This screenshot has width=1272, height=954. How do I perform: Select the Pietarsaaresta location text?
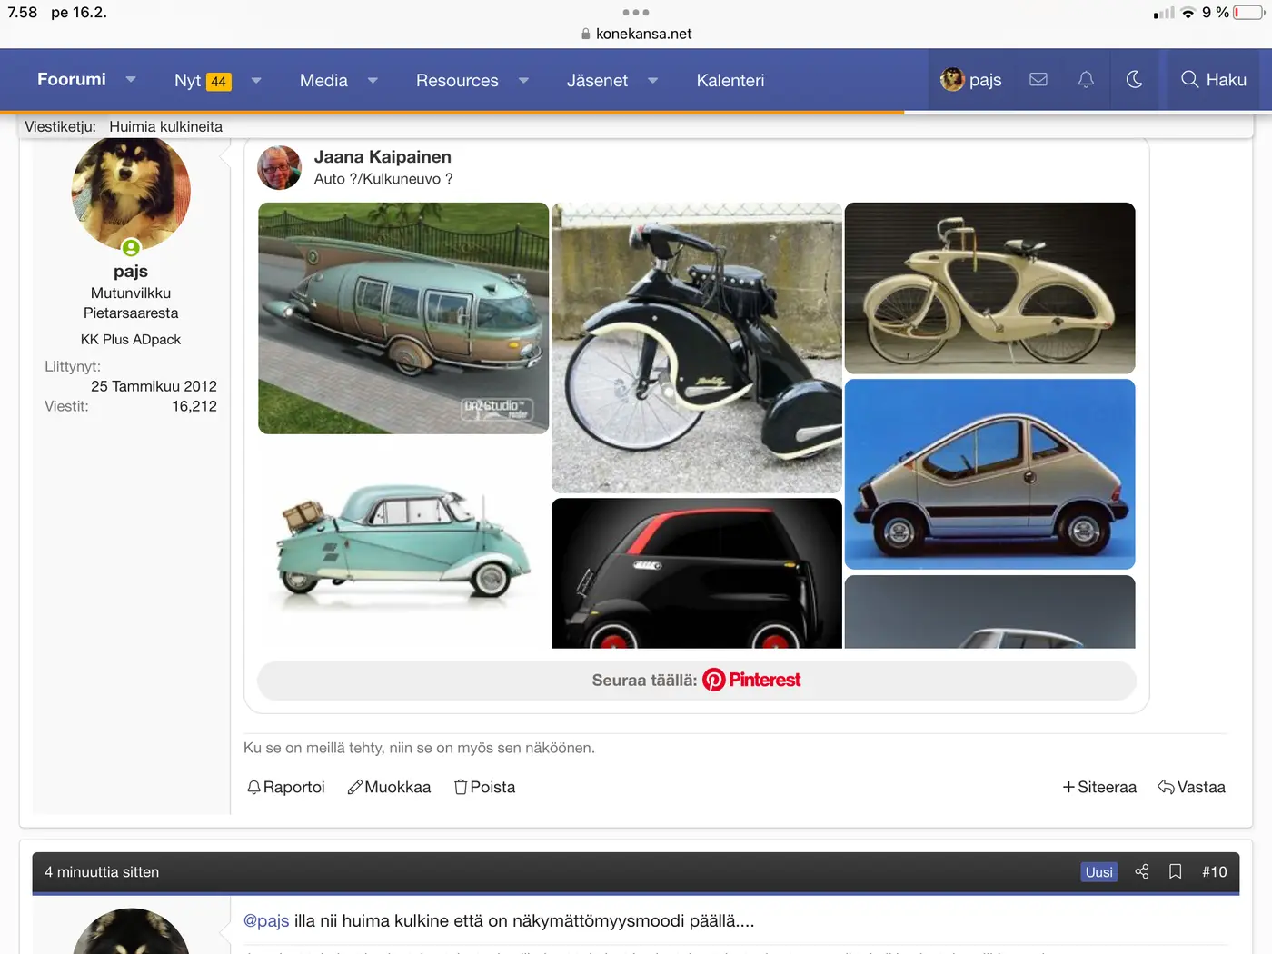131,313
